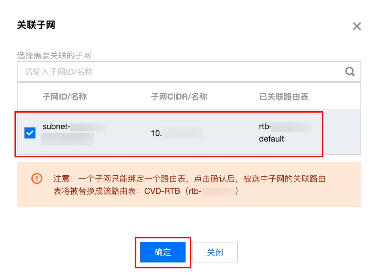Viewport: 378px width, 279px height.
Task: Click the 已关联路由表 column header
Action: (x=284, y=97)
